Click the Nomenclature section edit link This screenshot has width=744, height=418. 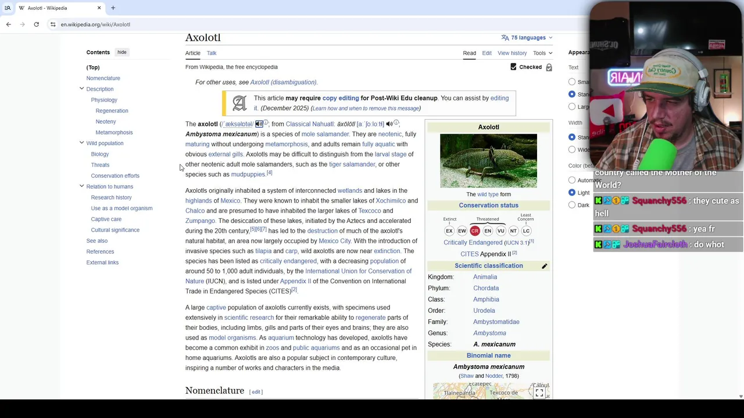point(256,392)
